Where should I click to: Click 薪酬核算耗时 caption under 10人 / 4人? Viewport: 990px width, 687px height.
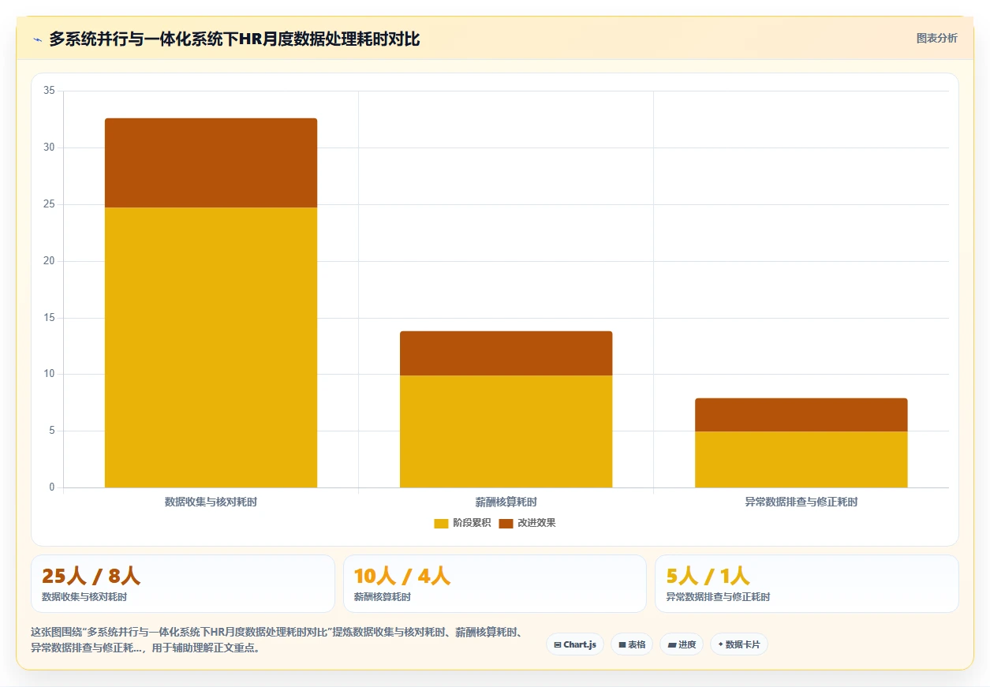[x=383, y=597]
